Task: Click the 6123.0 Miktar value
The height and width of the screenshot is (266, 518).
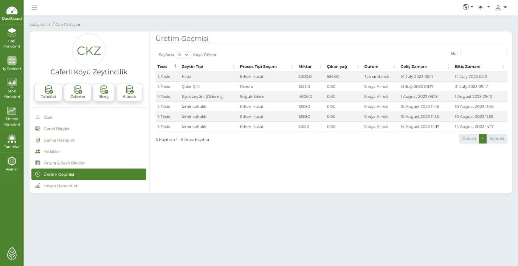Action: coord(304,86)
